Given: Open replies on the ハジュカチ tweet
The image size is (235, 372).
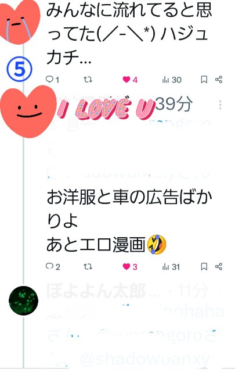Looking at the screenshot, I should (52, 80).
